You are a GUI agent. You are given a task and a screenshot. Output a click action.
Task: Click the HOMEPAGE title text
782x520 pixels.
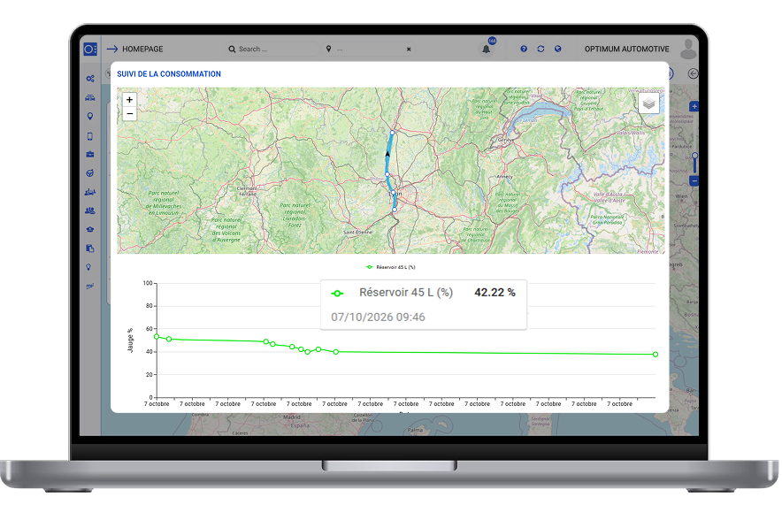tap(142, 49)
